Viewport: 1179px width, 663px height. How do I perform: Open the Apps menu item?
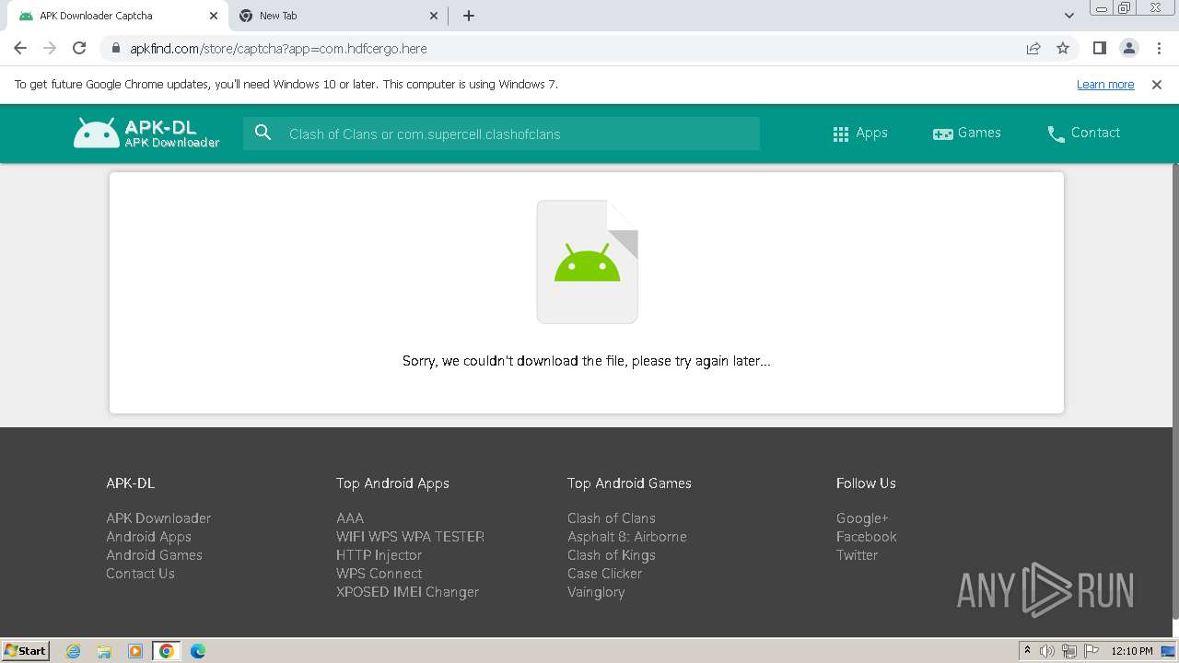click(860, 133)
